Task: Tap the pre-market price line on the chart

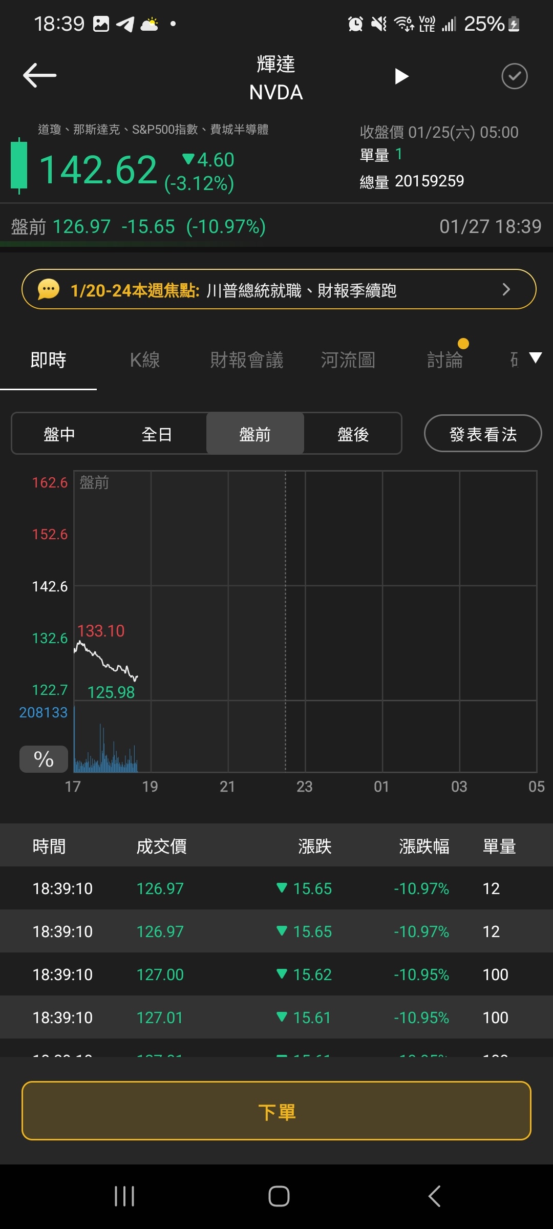Action: pos(105,660)
